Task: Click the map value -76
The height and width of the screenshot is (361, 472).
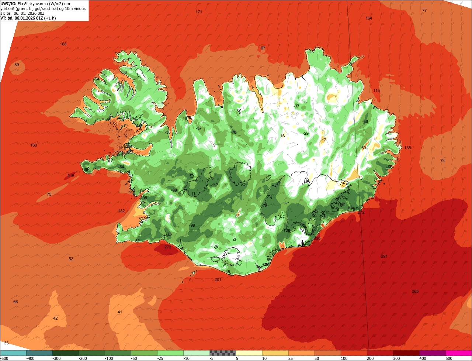Action: [169, 234]
